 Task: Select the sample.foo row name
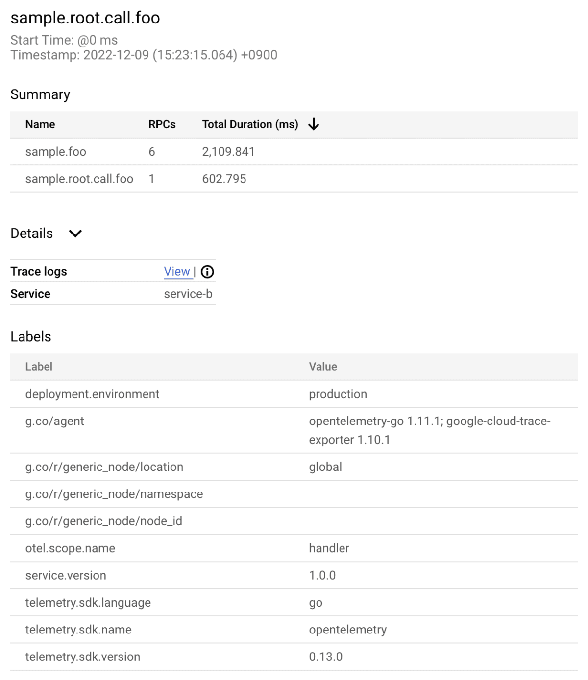coord(56,152)
